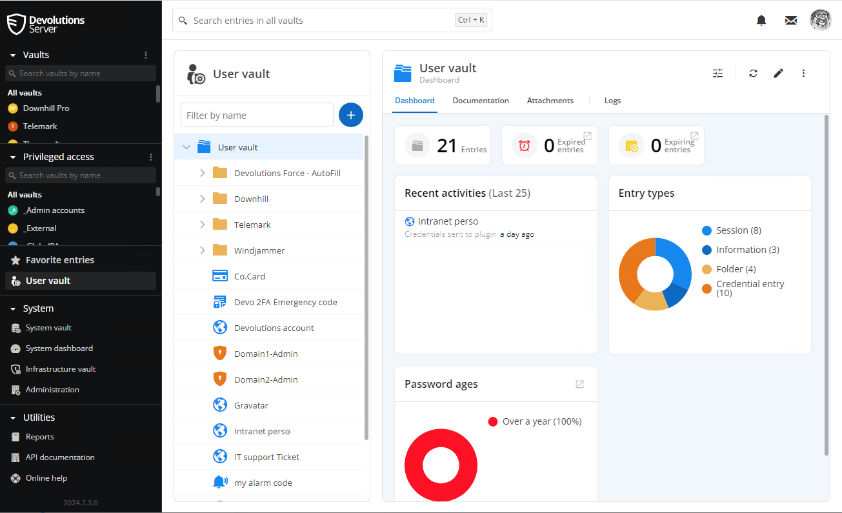Click the blue plus add entry button
842x513 pixels.
[x=351, y=115]
